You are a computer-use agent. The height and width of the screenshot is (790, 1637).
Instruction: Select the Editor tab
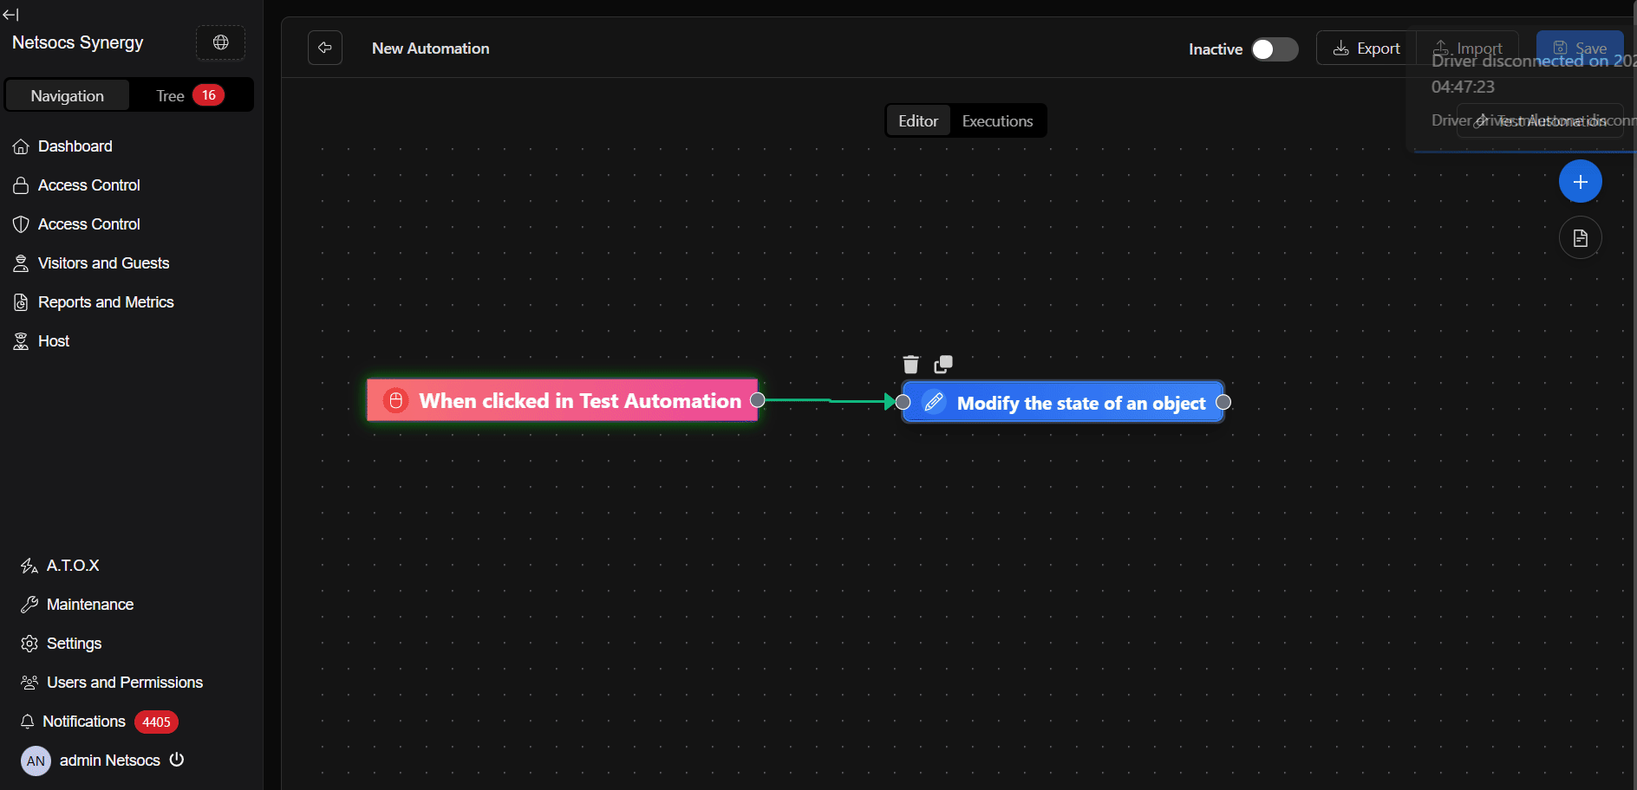coord(918,121)
